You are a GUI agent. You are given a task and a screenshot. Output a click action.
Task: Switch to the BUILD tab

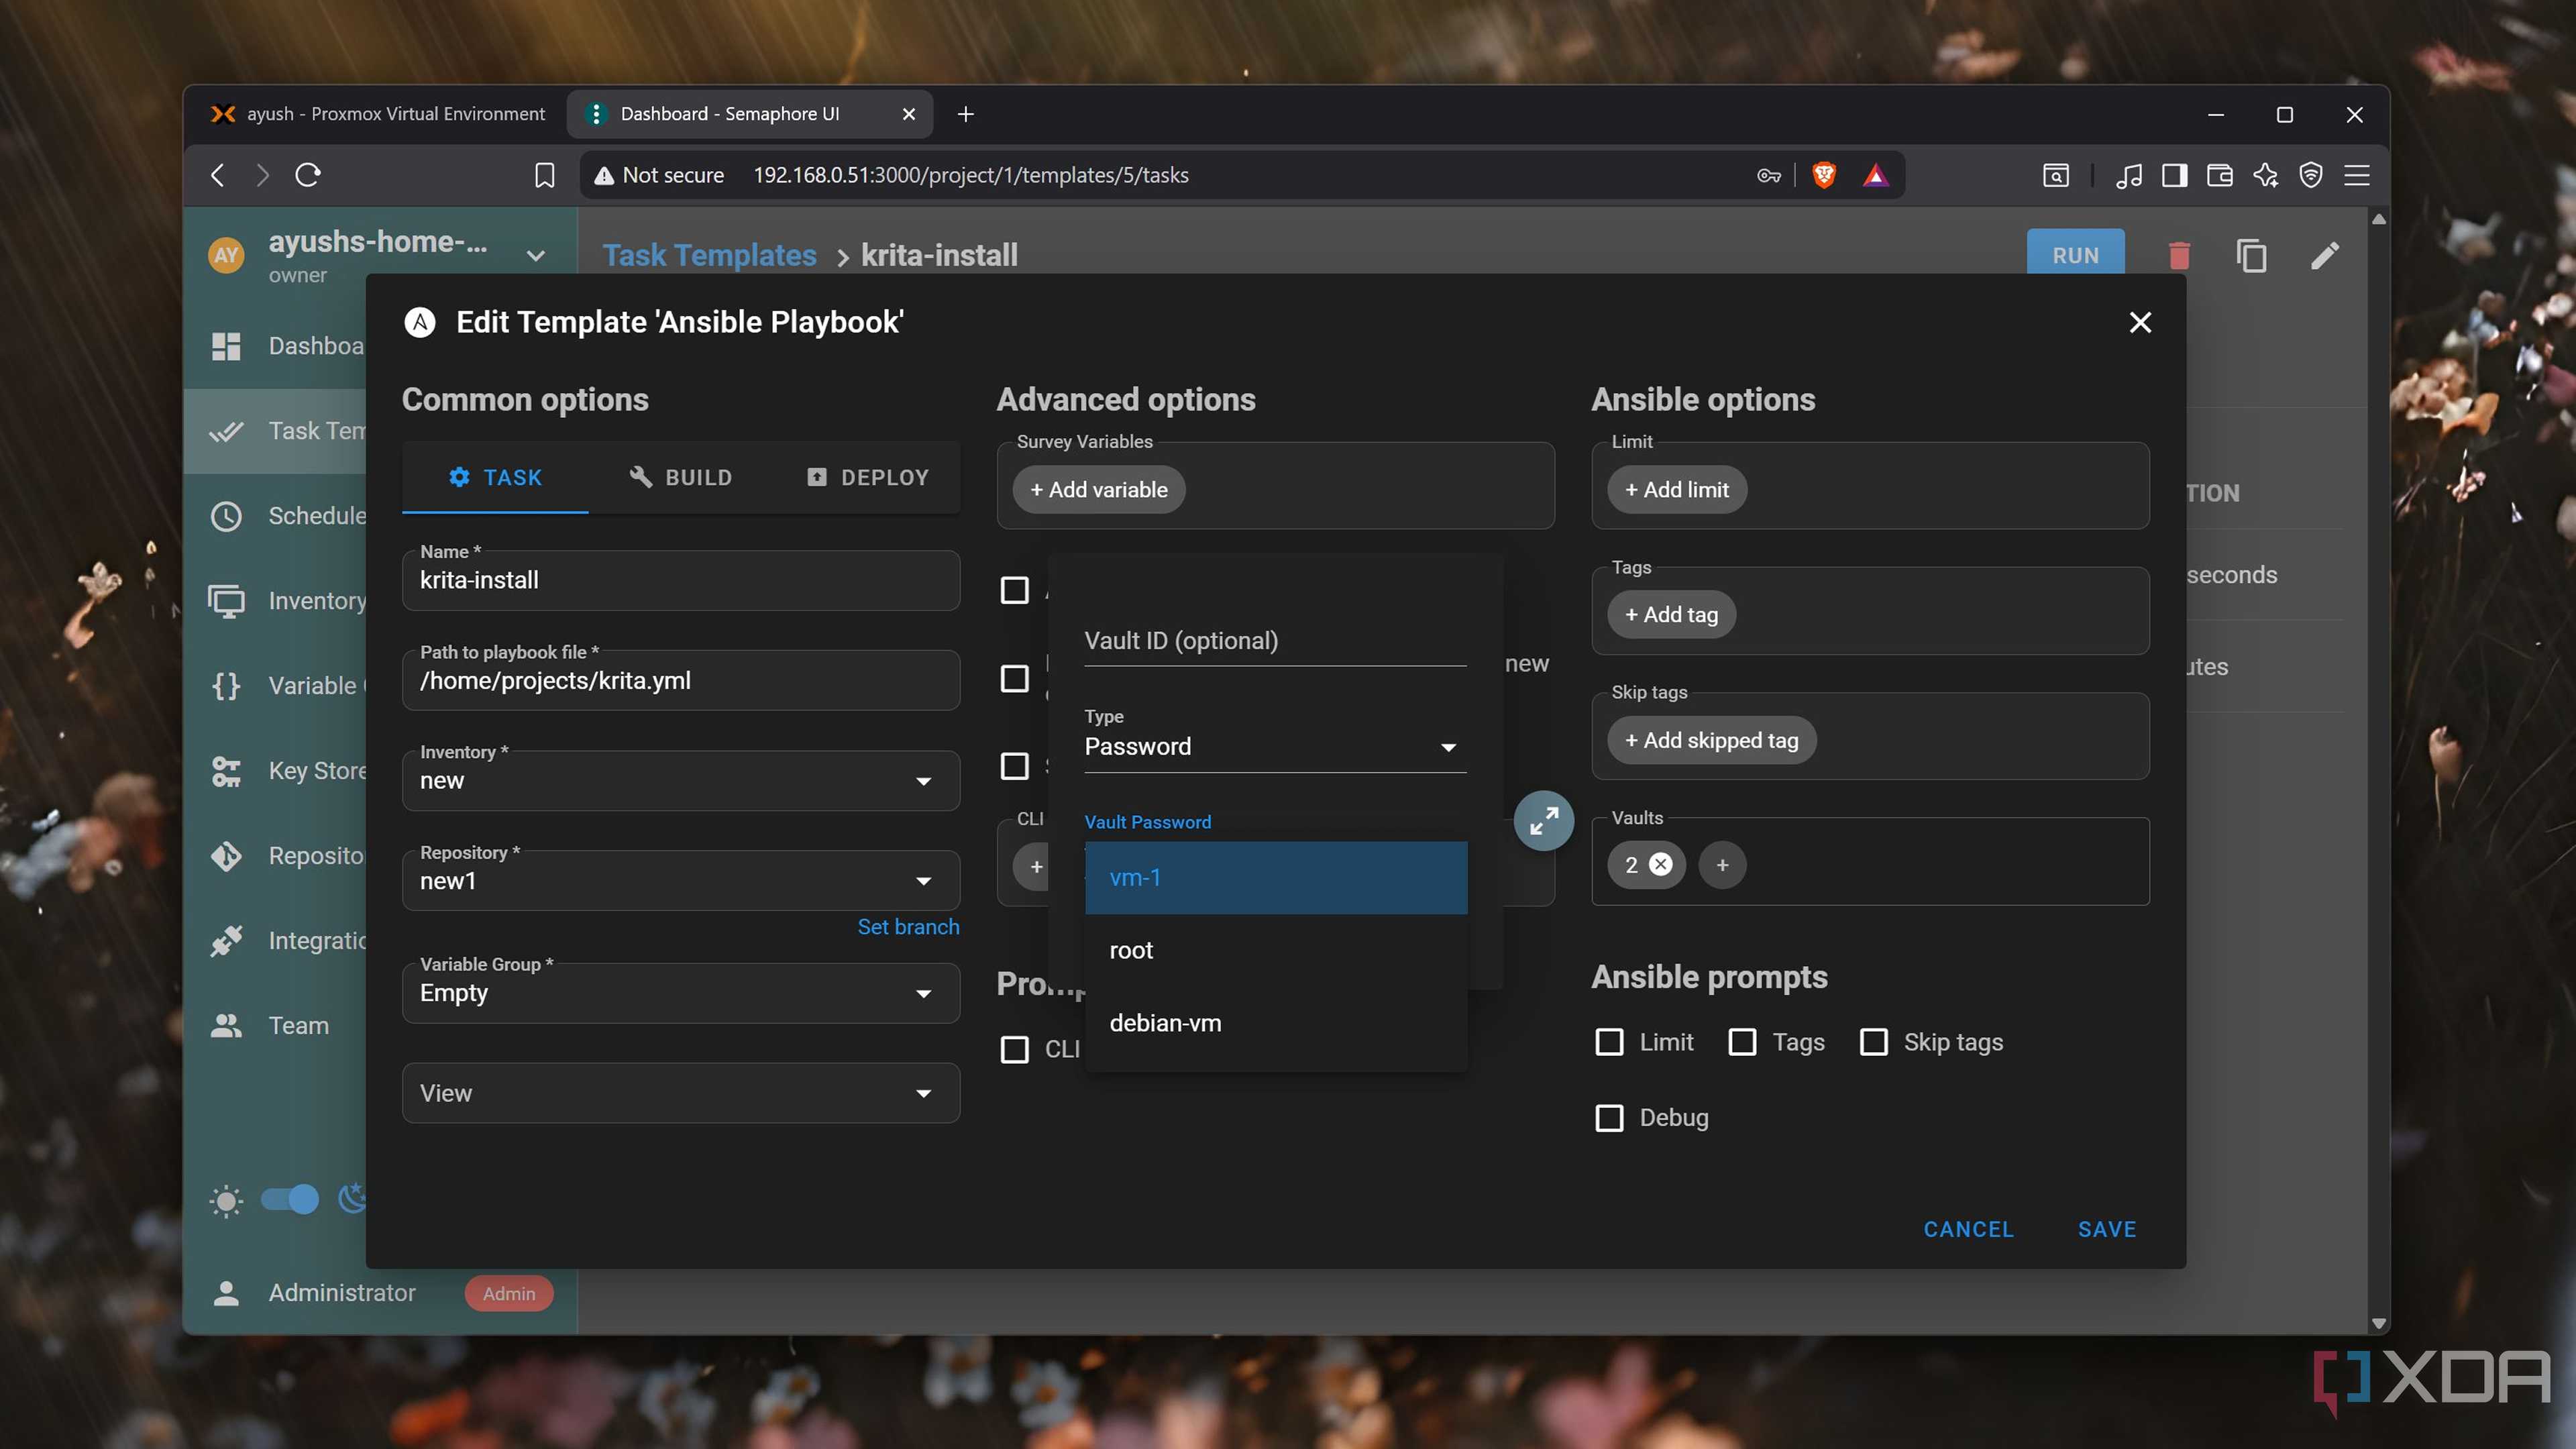pyautogui.click(x=681, y=478)
